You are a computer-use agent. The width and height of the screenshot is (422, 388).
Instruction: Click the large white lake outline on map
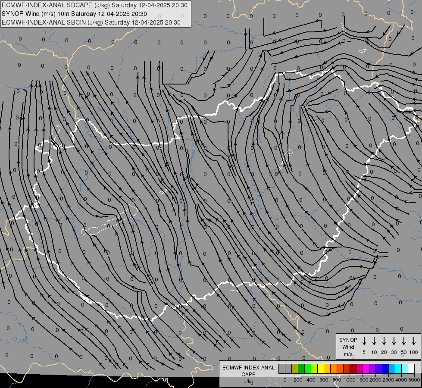click(x=109, y=219)
